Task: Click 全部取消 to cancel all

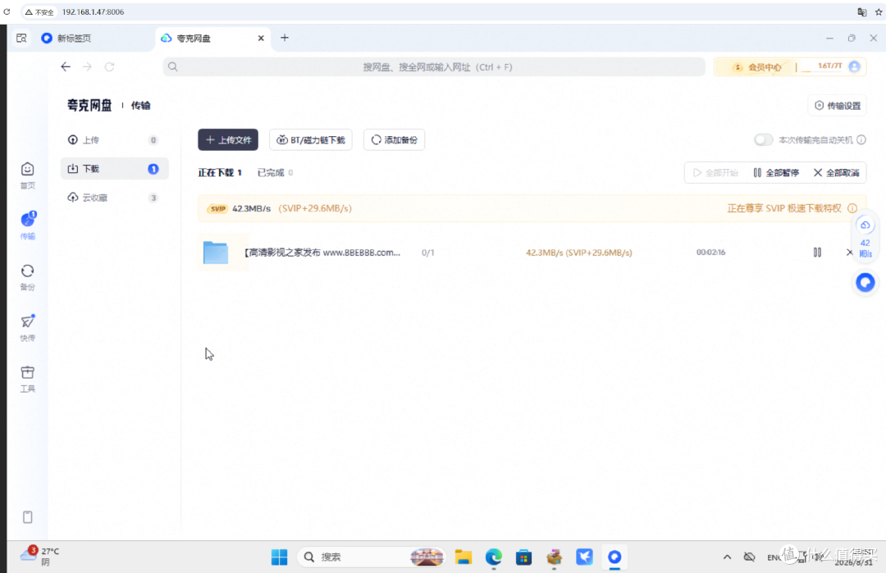Action: pyautogui.click(x=836, y=173)
